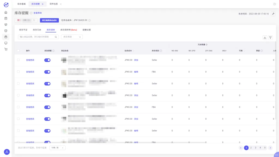Tick the second row checkbox
The image size is (279, 157).
[x=18, y=72]
